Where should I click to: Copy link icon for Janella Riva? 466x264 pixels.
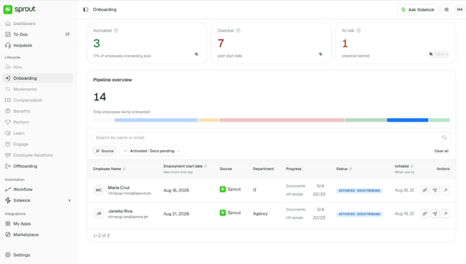pos(424,213)
